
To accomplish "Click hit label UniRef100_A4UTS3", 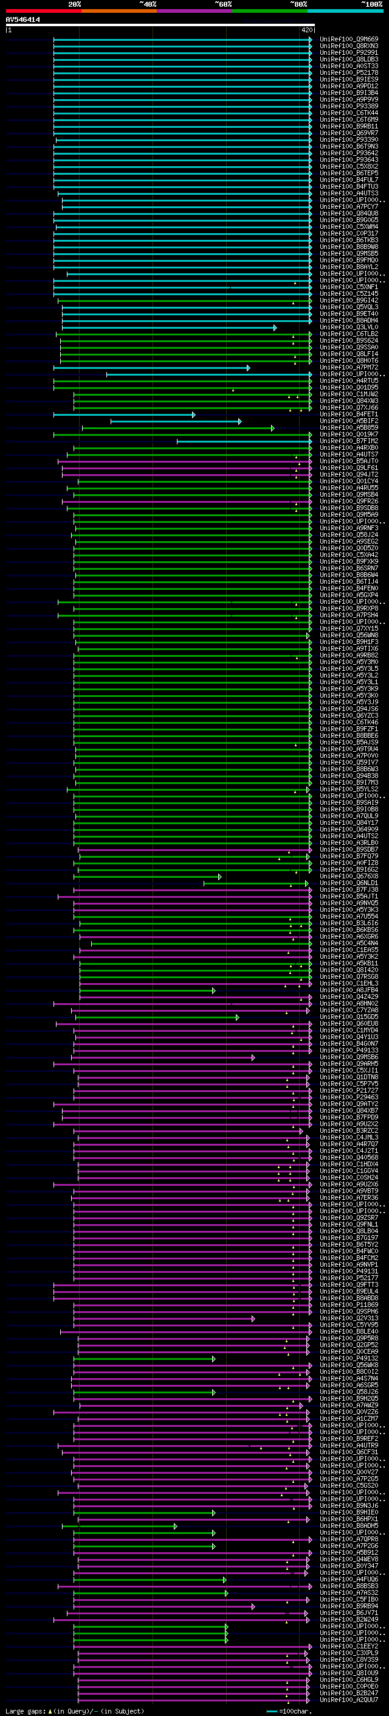I will coord(349,193).
